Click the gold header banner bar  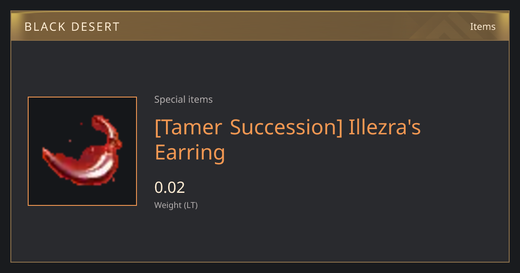point(260,26)
